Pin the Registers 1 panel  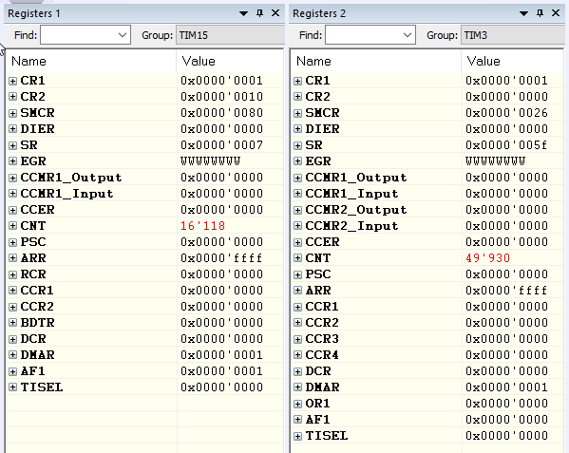click(259, 13)
